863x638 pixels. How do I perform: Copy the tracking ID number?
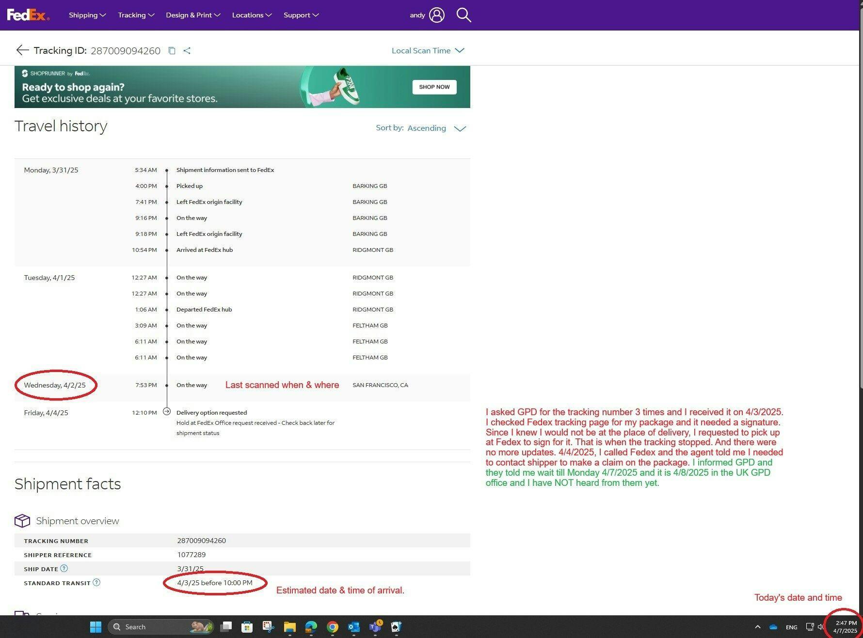coord(172,51)
